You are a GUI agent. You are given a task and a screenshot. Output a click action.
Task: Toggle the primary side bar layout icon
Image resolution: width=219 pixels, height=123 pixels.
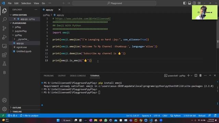(x=185, y=3)
